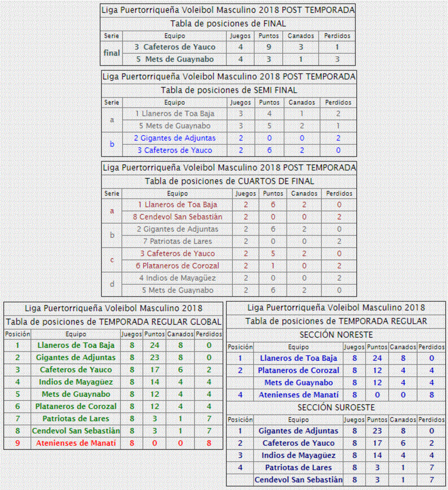Select '6 Plataneros de Corozal' in the CUARTOS DE FINAL table
Image resolution: width=448 pixels, height=490 pixels.
178,266
